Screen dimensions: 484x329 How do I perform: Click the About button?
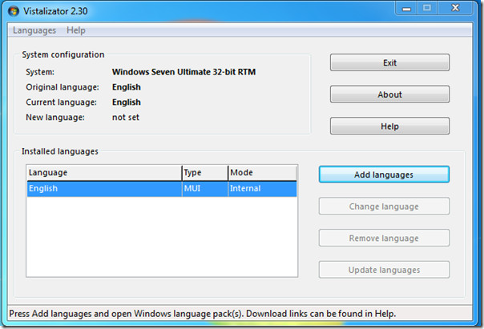click(389, 94)
